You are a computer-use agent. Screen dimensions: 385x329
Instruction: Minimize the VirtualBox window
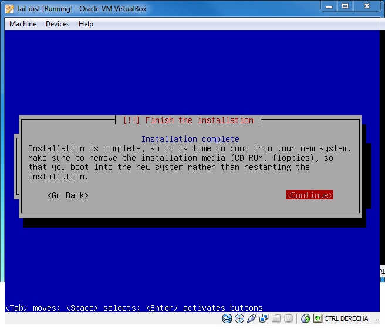329,6
